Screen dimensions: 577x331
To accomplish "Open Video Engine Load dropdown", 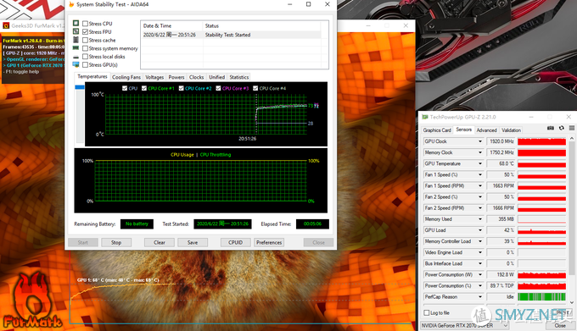I will (x=480, y=252).
